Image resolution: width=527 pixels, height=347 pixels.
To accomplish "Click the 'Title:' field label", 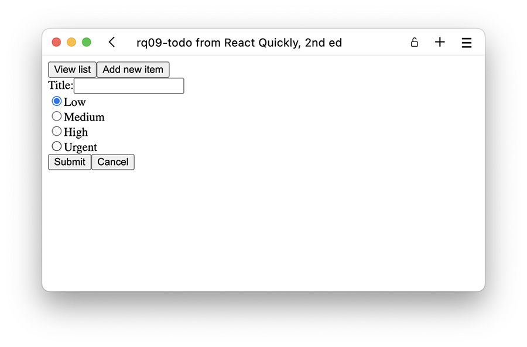I will (x=60, y=86).
